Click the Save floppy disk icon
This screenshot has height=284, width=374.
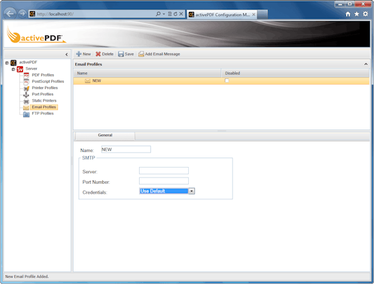click(x=121, y=54)
